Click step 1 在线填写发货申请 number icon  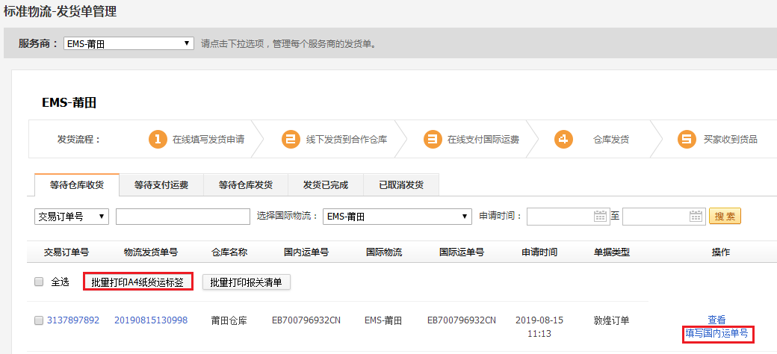click(x=158, y=139)
